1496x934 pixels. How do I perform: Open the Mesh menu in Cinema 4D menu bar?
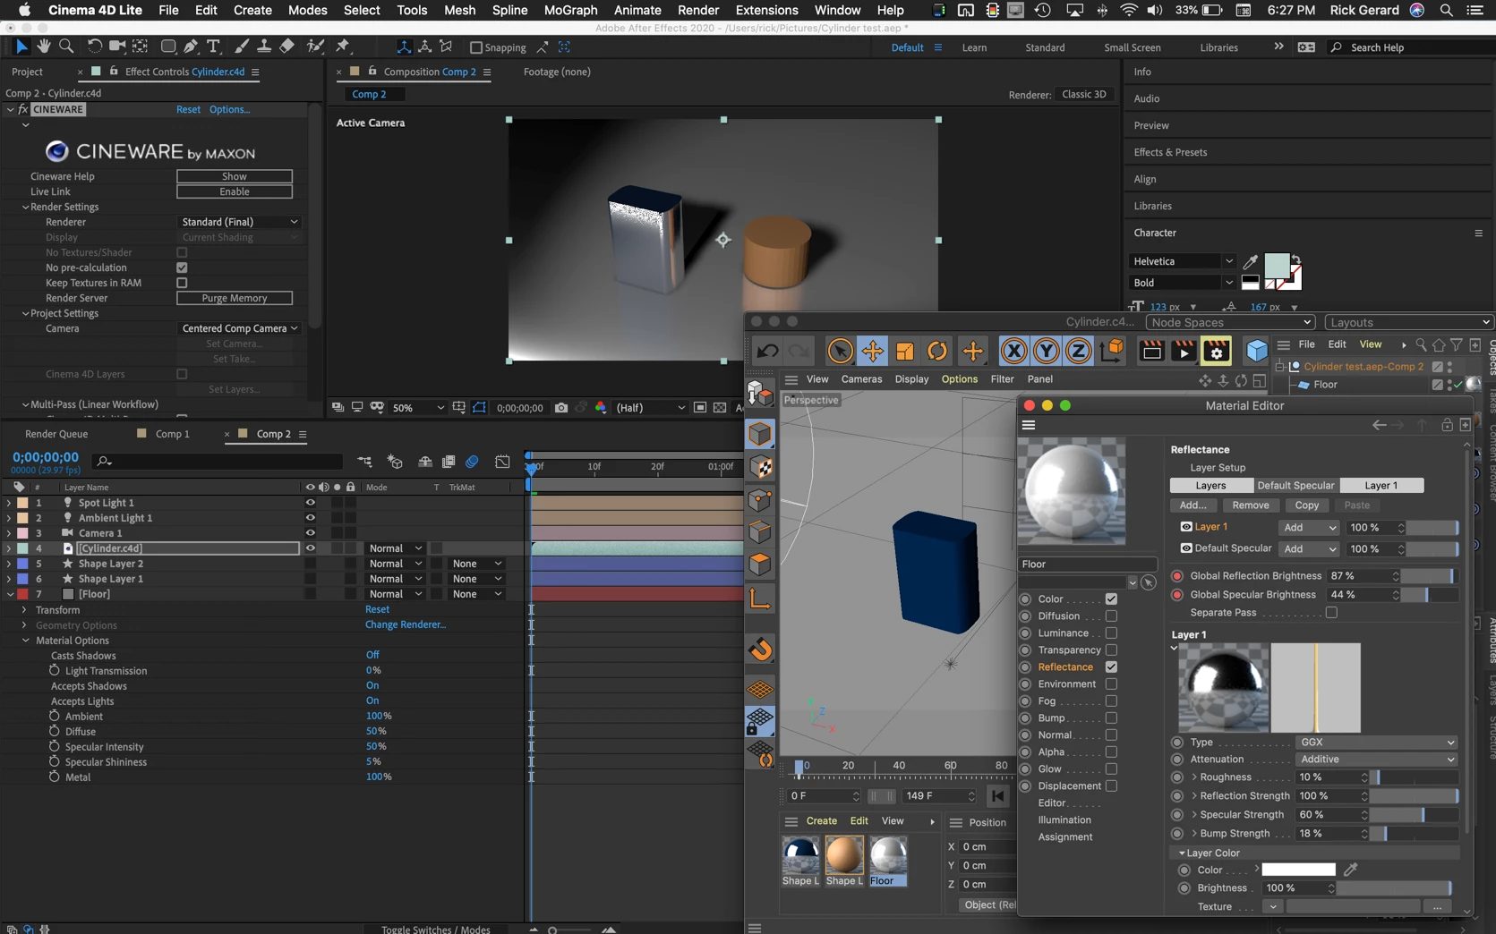click(459, 10)
